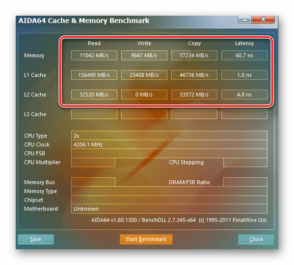Viewport: 294px width, 265px height.
Task: Click the Motherboard field showing Unknown
Action: pos(169,209)
